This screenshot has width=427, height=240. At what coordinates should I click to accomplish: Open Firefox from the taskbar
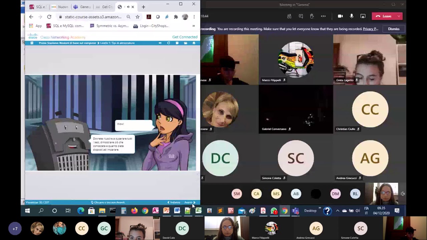pyautogui.click(x=134, y=211)
